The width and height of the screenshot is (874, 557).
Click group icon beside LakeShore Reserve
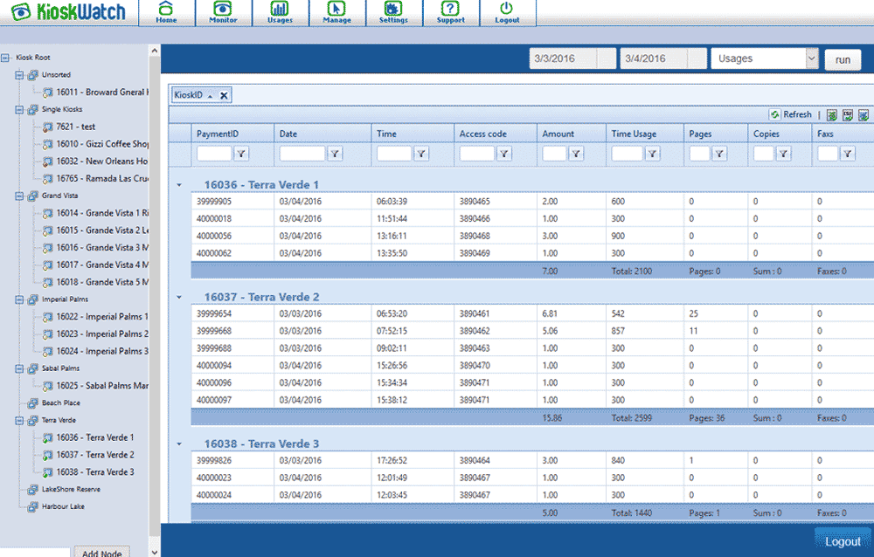click(33, 490)
